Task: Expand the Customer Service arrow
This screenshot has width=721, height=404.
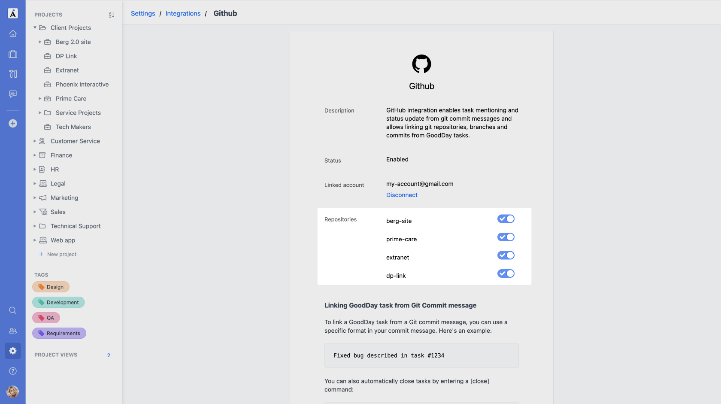Action: point(35,141)
